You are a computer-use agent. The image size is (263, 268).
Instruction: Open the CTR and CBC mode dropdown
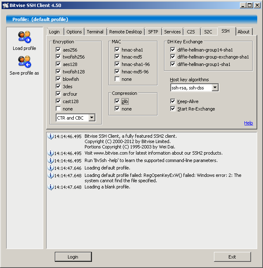point(92,118)
